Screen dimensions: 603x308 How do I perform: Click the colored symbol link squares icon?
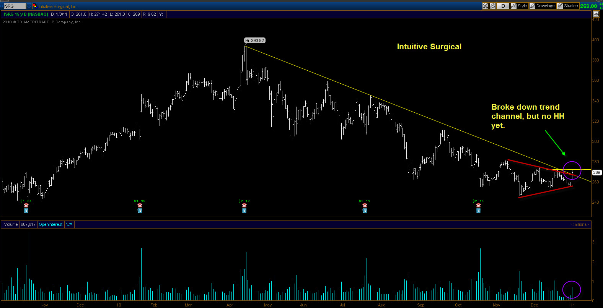(x=35, y=6)
